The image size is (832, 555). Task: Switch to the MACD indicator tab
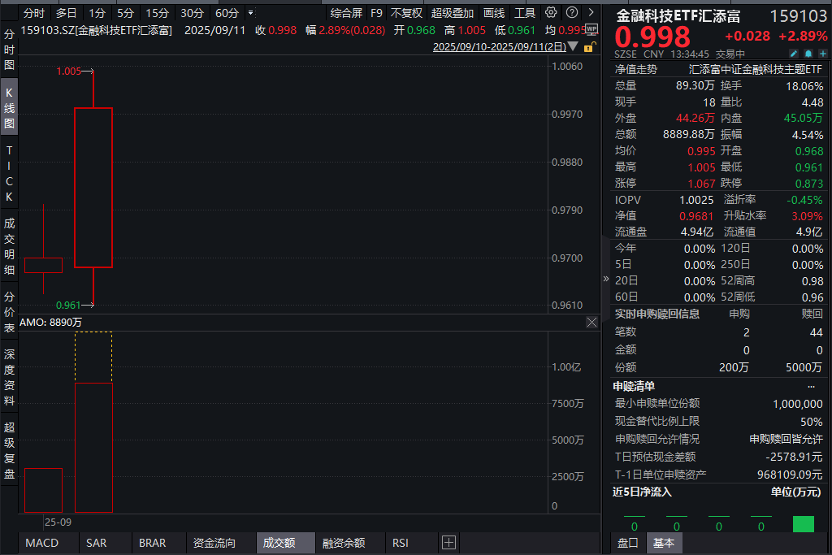pyautogui.click(x=41, y=542)
